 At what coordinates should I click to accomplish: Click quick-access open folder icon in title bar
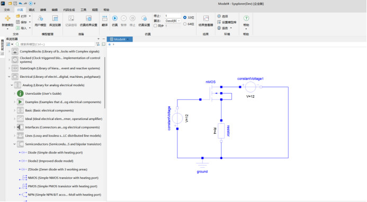[x=10, y=4]
